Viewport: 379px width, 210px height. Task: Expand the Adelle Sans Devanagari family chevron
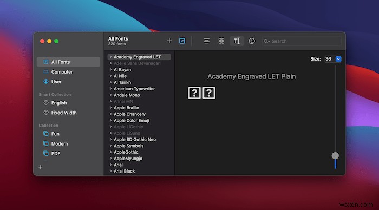pyautogui.click(x=110, y=63)
